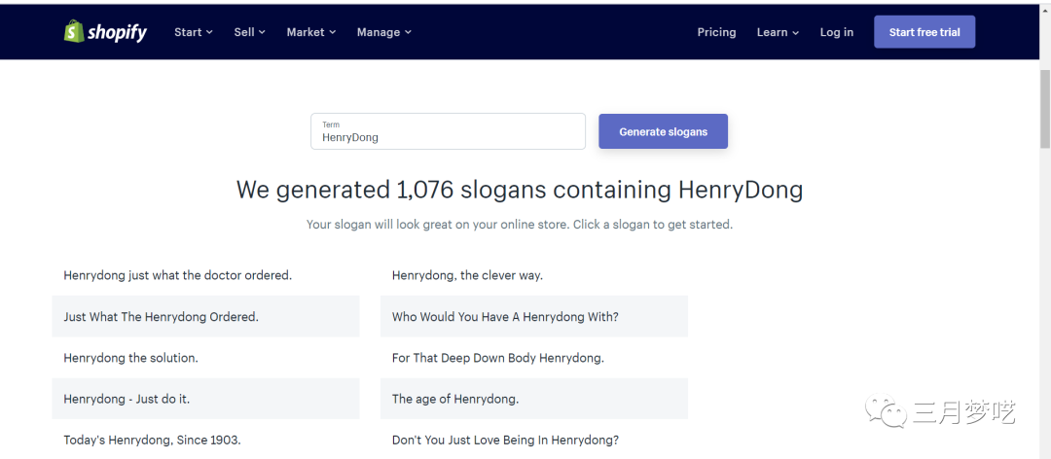This screenshot has width=1051, height=459.
Task: Click the Shopify logo icon
Action: 74,32
